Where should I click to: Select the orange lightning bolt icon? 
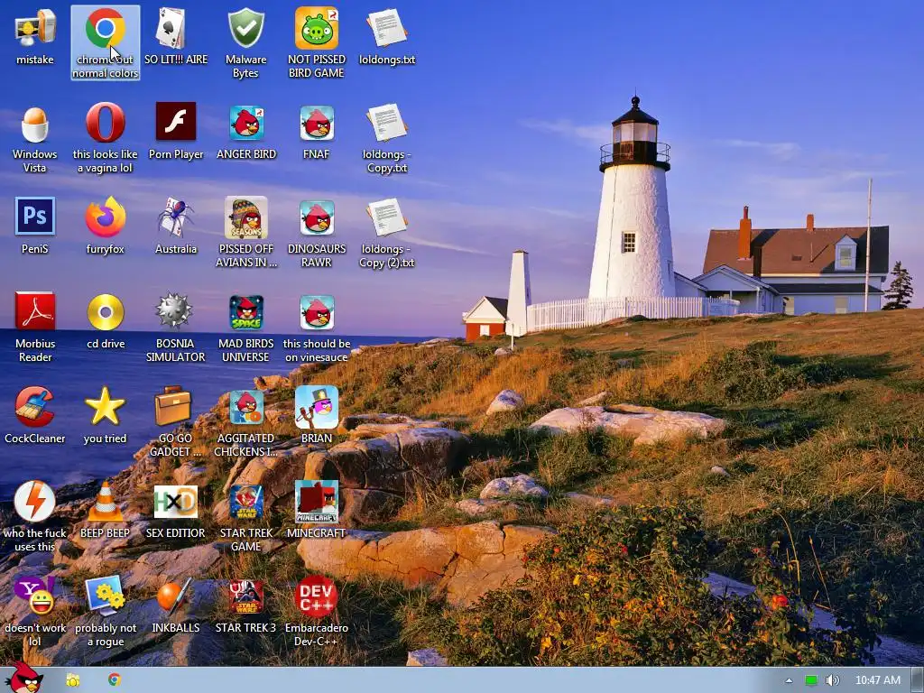[35, 501]
